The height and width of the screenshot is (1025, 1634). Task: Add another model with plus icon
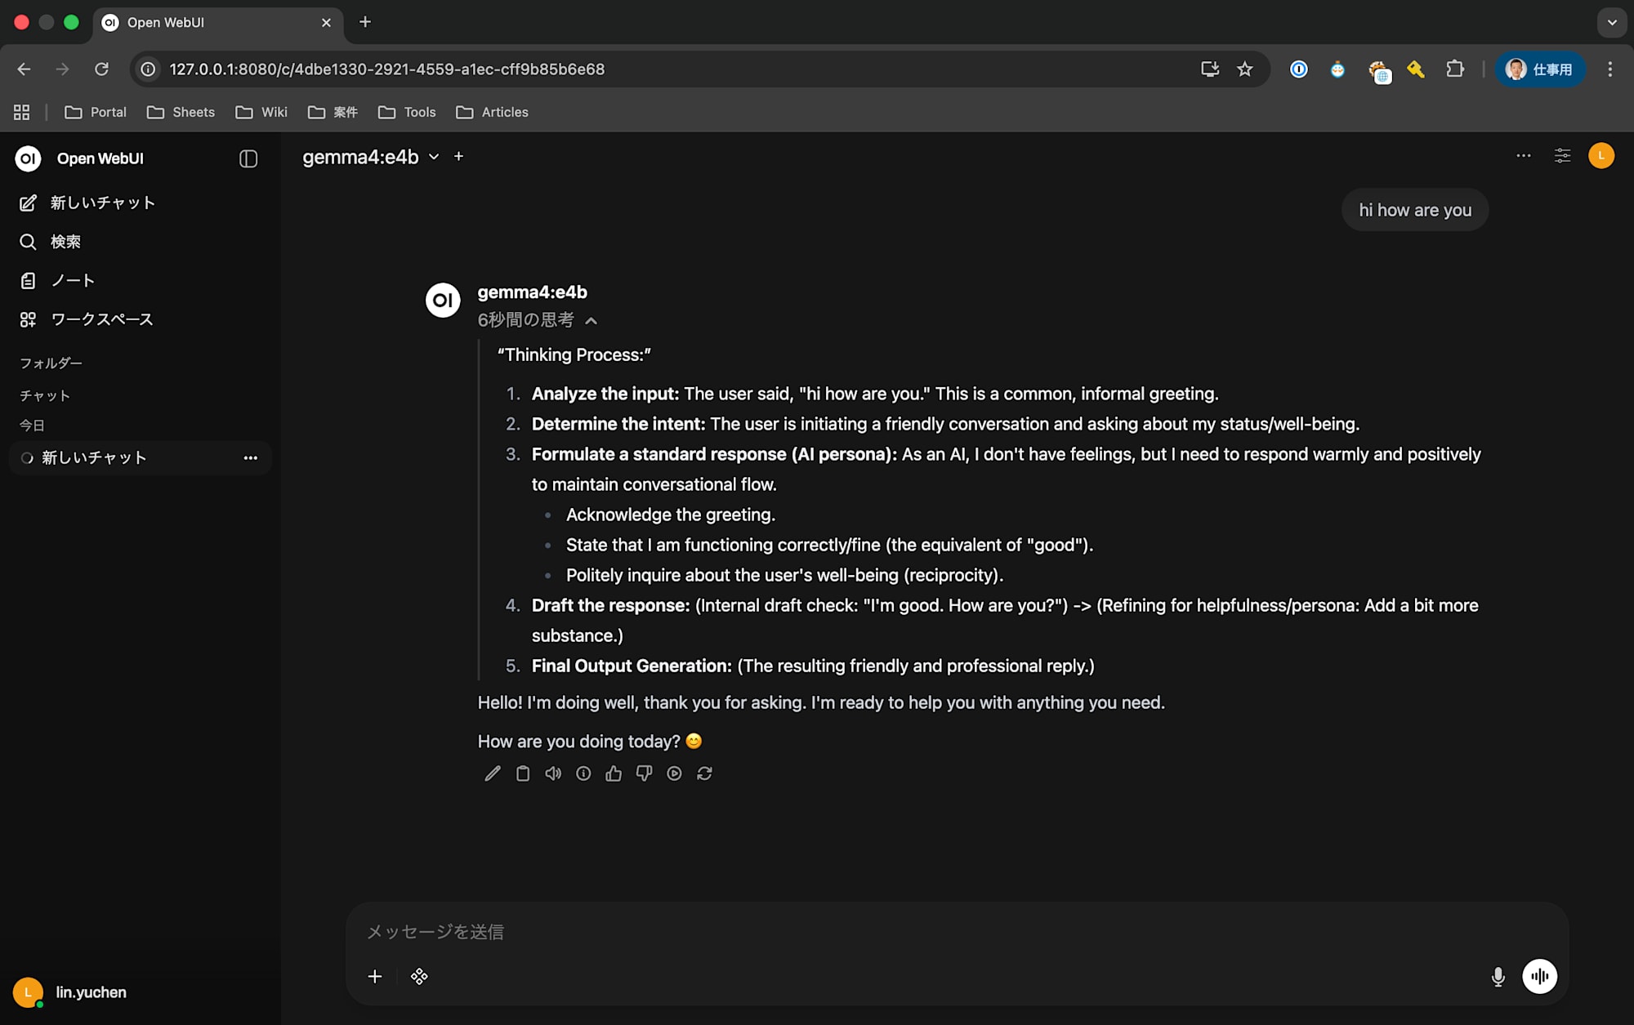coord(458,156)
